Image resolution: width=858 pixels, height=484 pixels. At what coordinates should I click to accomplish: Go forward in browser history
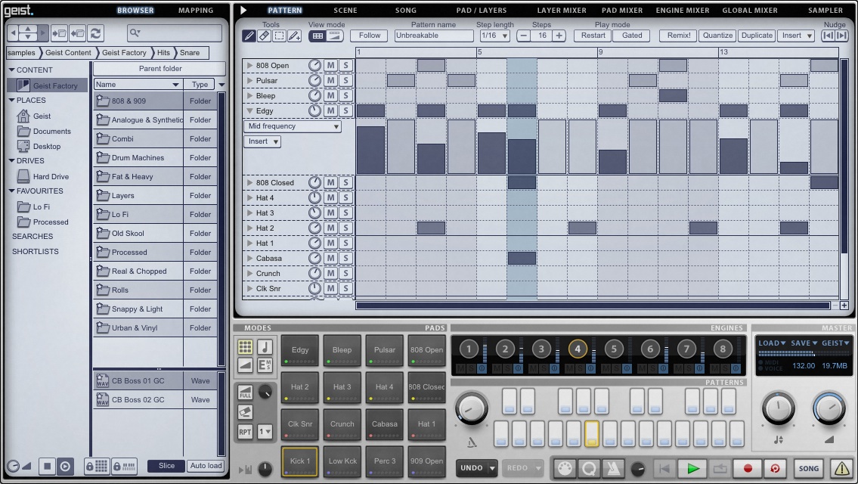coord(43,33)
